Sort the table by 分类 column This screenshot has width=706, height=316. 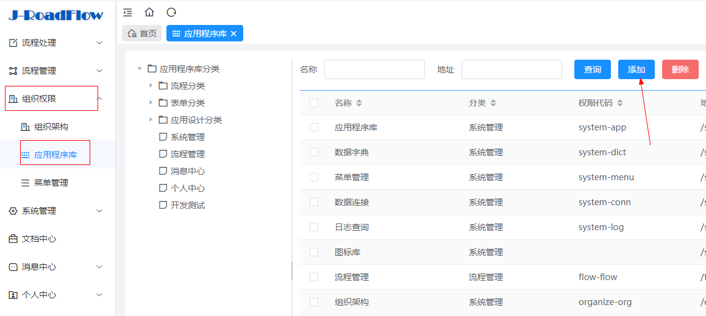(x=493, y=104)
